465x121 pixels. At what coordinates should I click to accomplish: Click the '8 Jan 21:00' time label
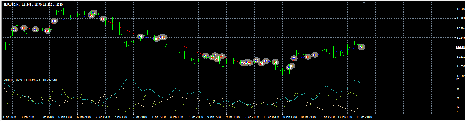click(x=196, y=117)
